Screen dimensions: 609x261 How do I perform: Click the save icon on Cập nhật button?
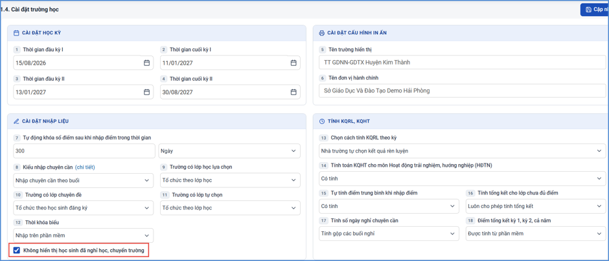tap(588, 9)
